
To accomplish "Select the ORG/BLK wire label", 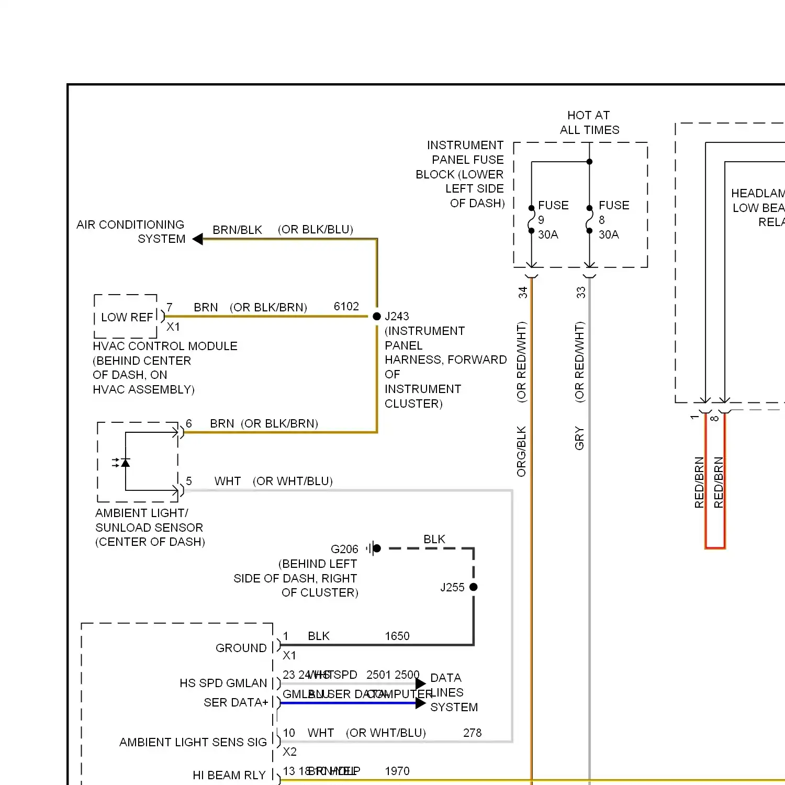I will (522, 452).
